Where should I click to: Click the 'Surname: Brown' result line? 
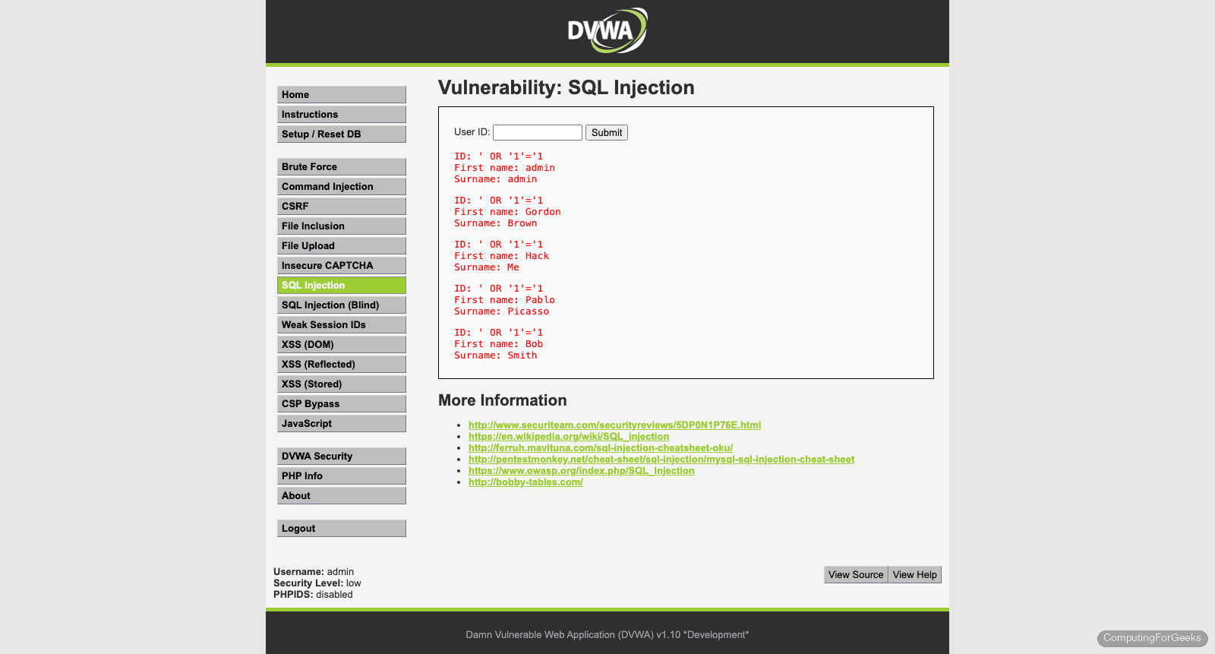click(x=496, y=223)
